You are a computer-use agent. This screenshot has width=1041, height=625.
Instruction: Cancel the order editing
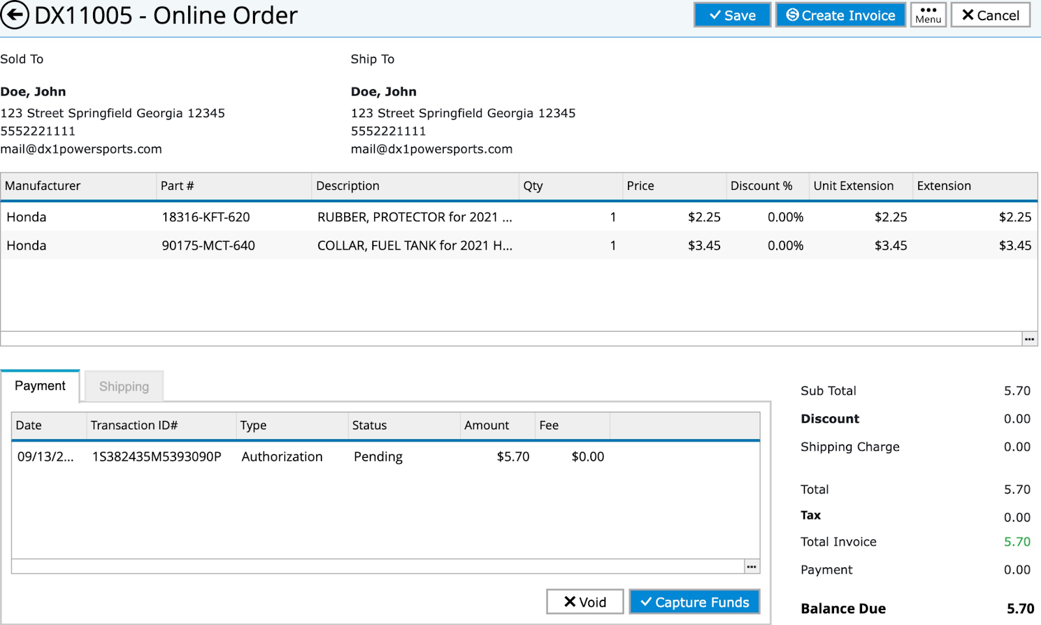990,15
